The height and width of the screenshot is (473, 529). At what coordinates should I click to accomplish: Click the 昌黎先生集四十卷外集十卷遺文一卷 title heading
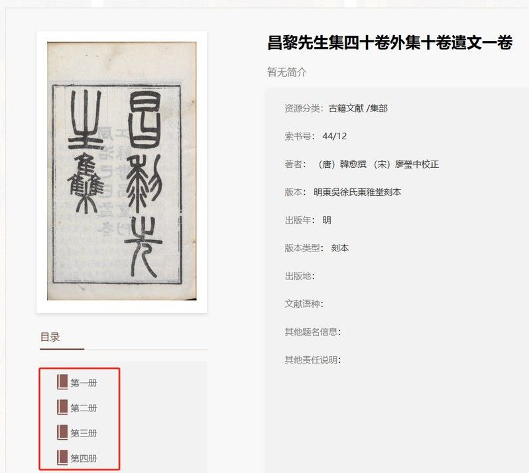(390, 43)
